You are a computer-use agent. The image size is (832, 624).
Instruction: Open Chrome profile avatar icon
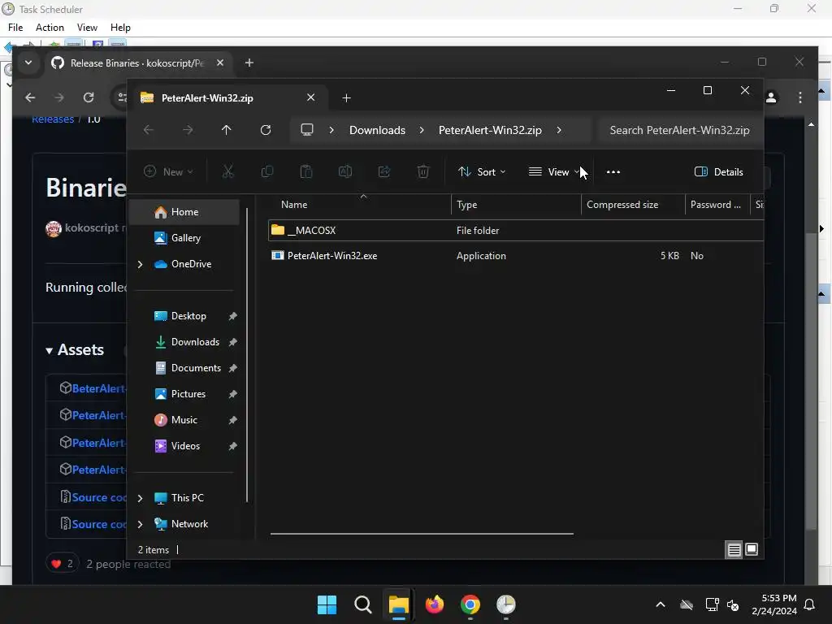[x=771, y=97]
